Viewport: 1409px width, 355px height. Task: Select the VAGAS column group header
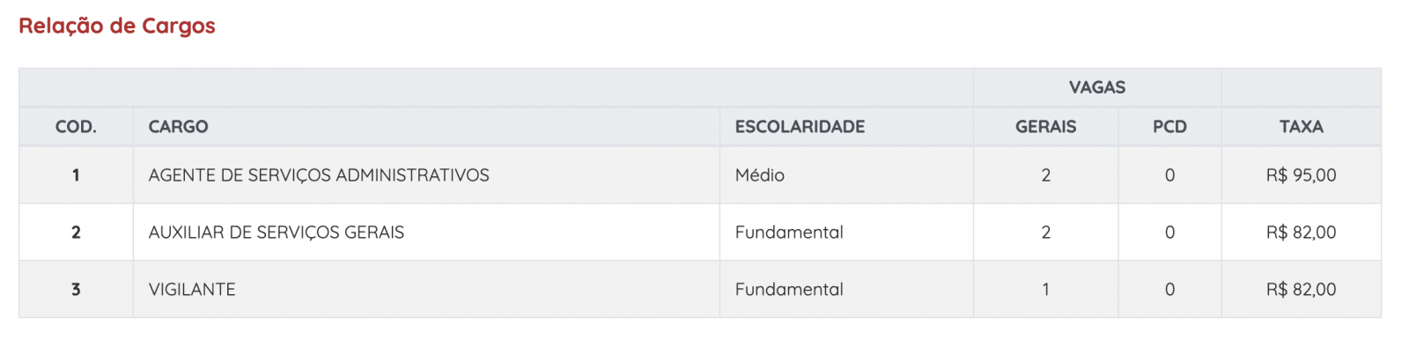pyautogui.click(x=1097, y=87)
